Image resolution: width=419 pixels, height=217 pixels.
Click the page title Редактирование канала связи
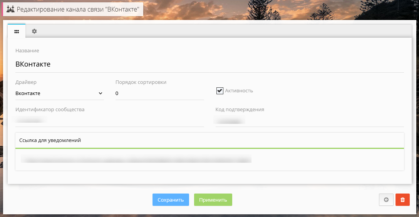click(x=77, y=8)
